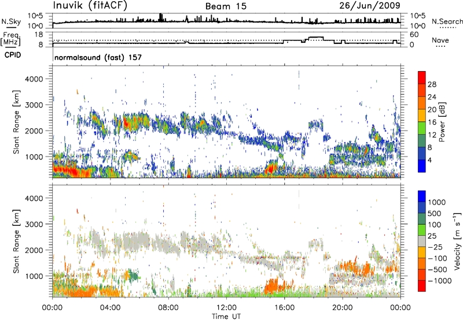Click the '20:00' time axis label
463x320 pixels.
(342, 308)
